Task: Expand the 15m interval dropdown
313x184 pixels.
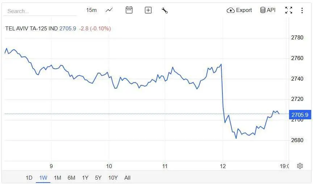Action: pos(91,10)
